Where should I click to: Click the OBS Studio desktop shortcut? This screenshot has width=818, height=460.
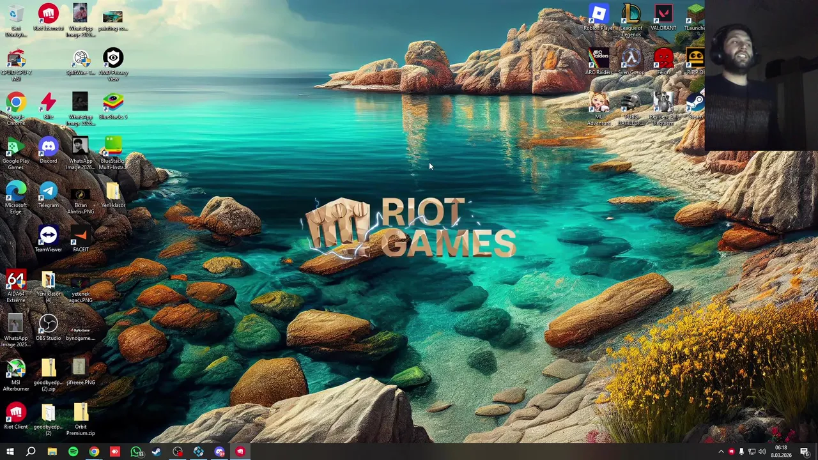[x=49, y=328]
